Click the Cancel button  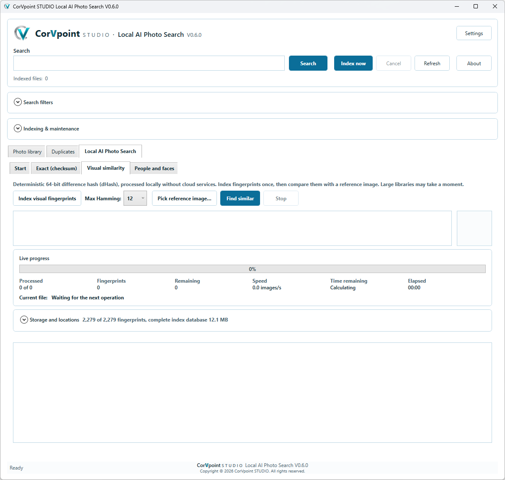[x=394, y=63]
